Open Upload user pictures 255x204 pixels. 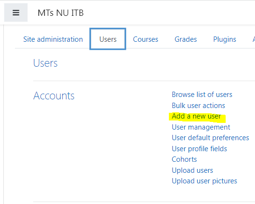tap(204, 181)
